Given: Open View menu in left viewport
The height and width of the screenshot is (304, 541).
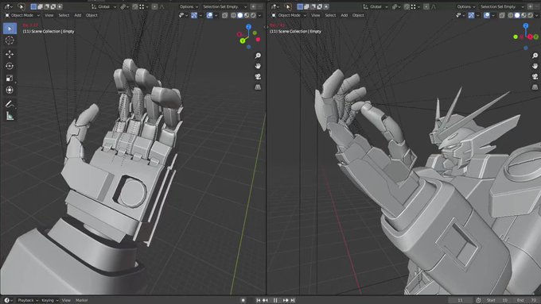Looking at the screenshot, I should pos(49,16).
